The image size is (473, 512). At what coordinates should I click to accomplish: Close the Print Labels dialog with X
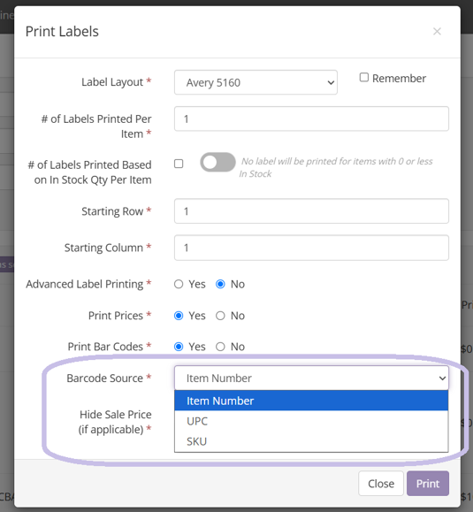[437, 31]
